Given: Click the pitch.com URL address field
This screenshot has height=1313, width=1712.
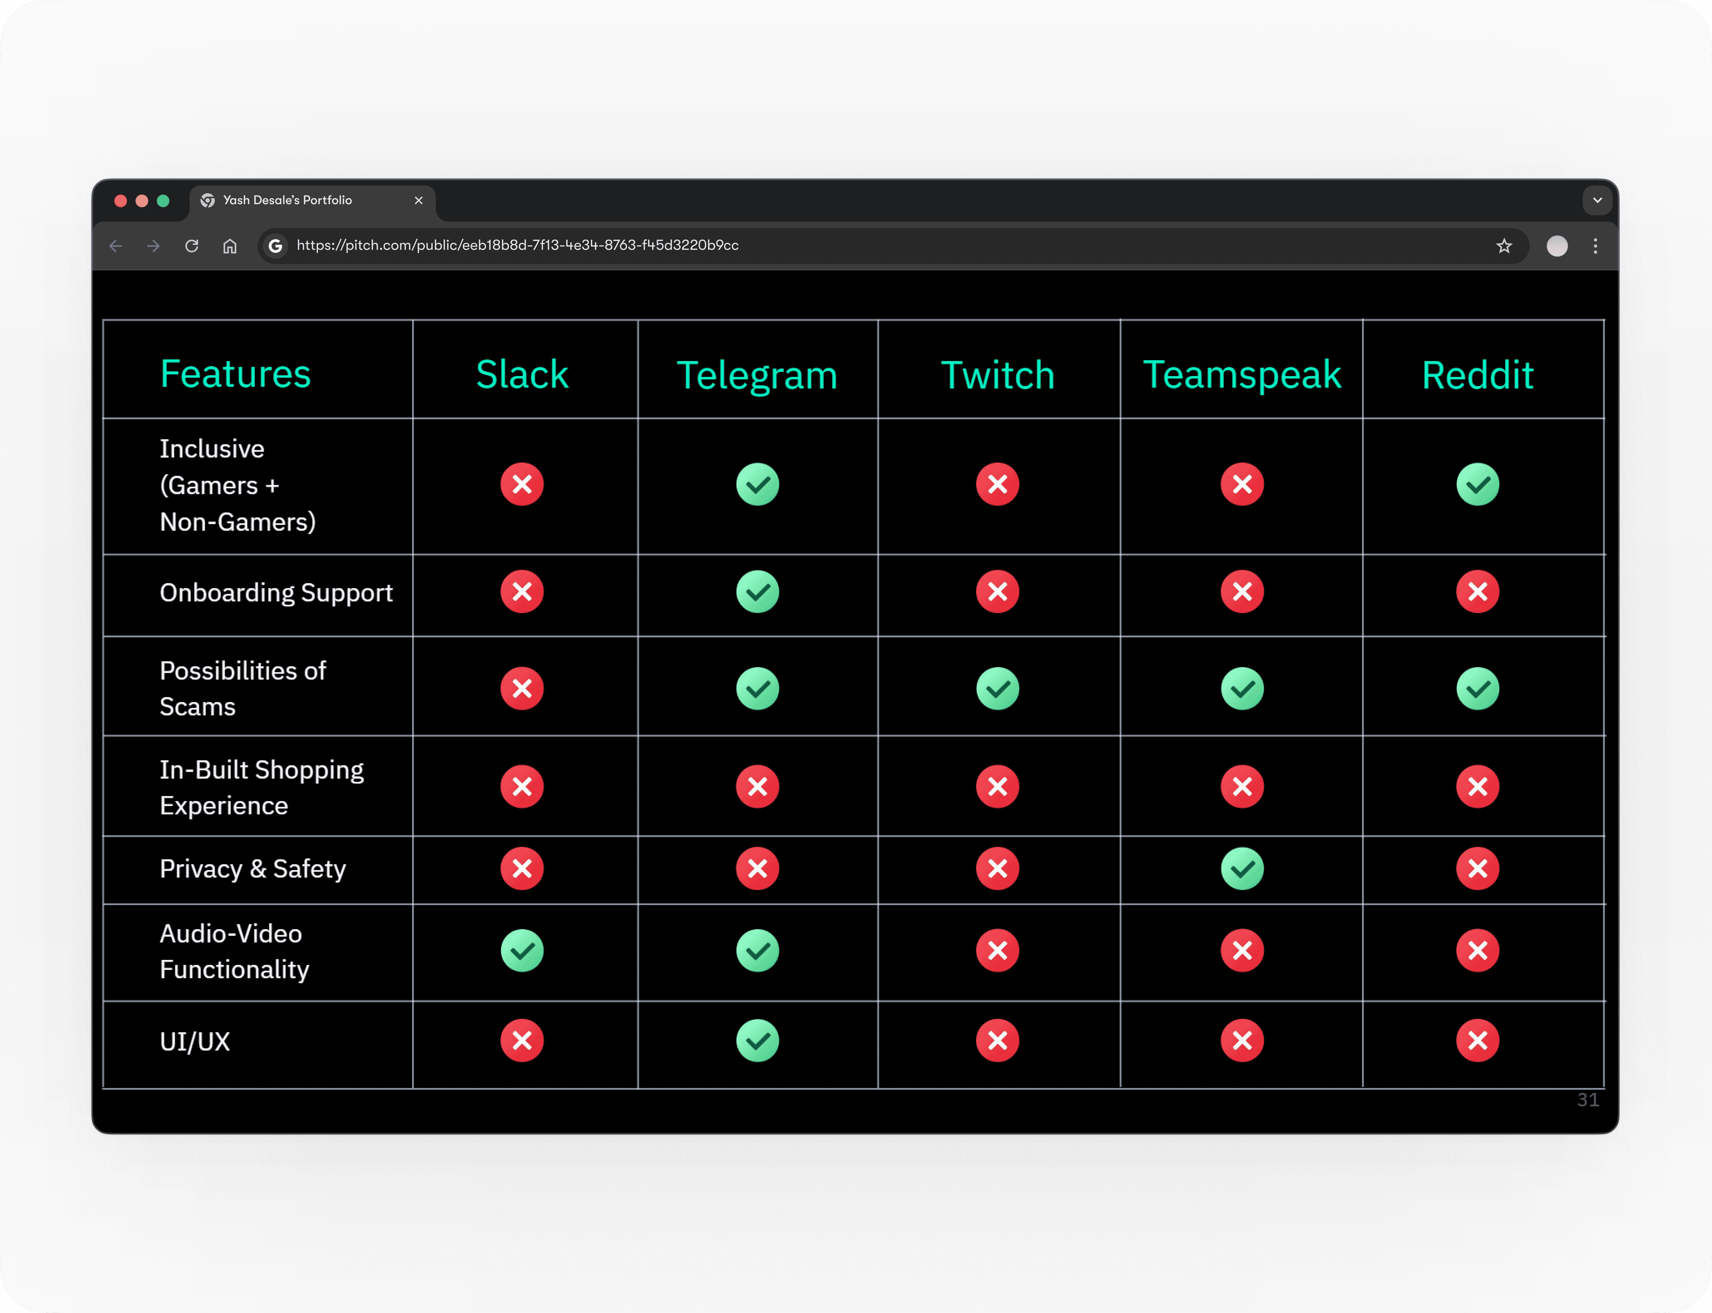Looking at the screenshot, I should [517, 245].
